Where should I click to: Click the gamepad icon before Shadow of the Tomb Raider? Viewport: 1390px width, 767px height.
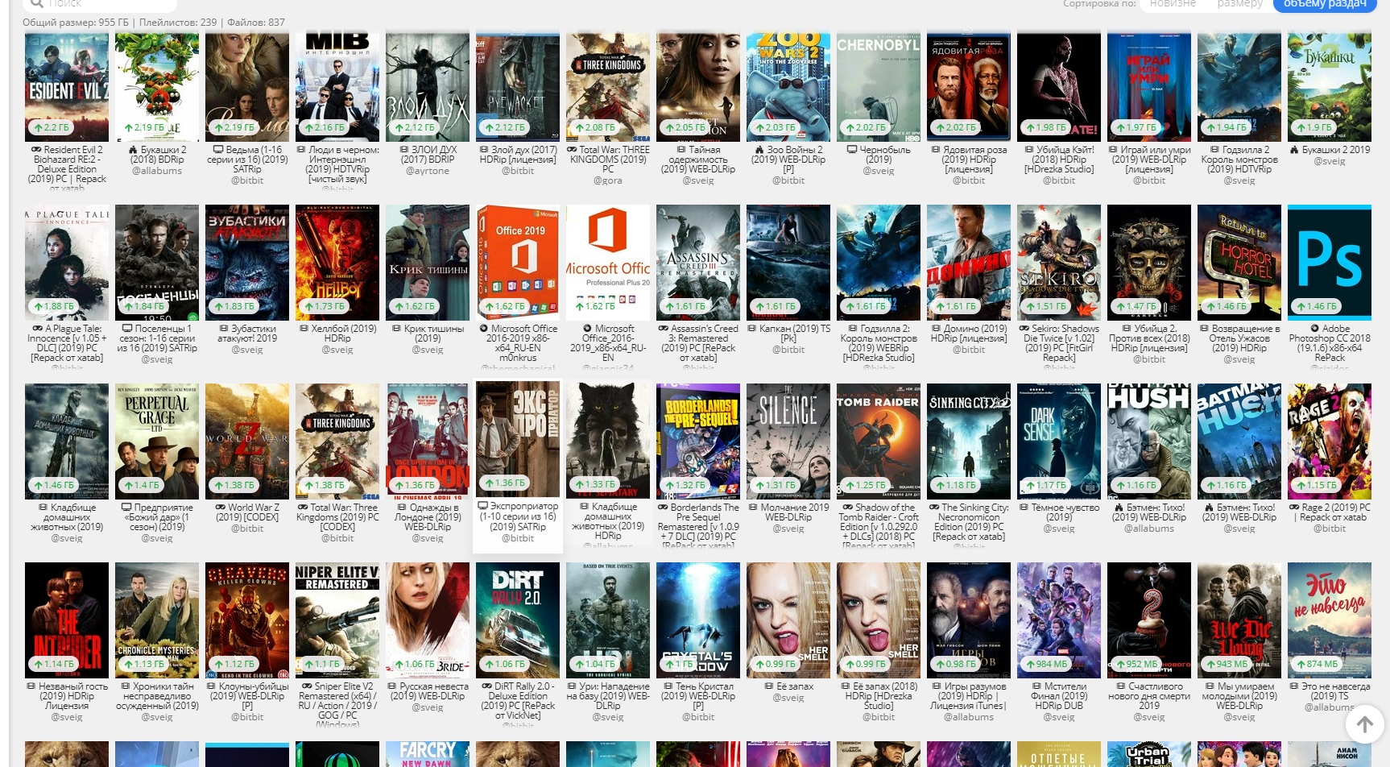coord(847,508)
